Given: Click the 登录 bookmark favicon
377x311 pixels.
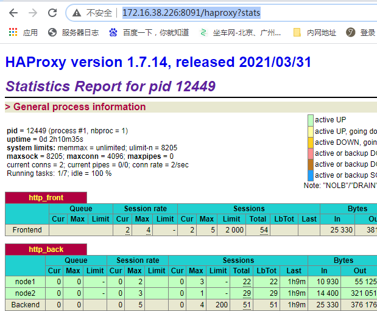Looking at the screenshot, I should (x=351, y=32).
